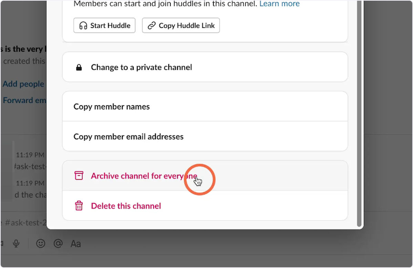Select Delete this channel

pyautogui.click(x=205, y=206)
